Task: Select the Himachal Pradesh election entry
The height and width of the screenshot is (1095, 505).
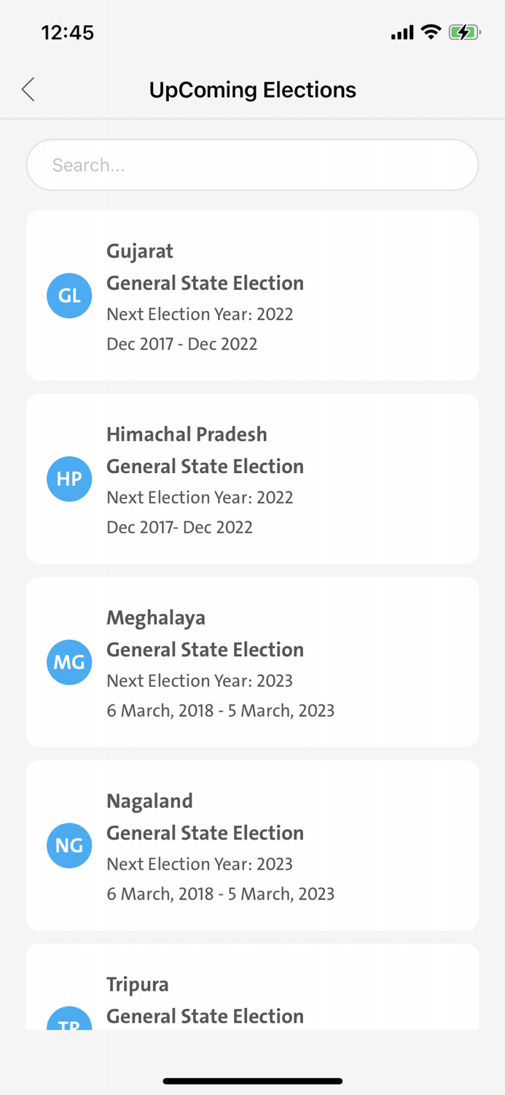Action: click(252, 479)
